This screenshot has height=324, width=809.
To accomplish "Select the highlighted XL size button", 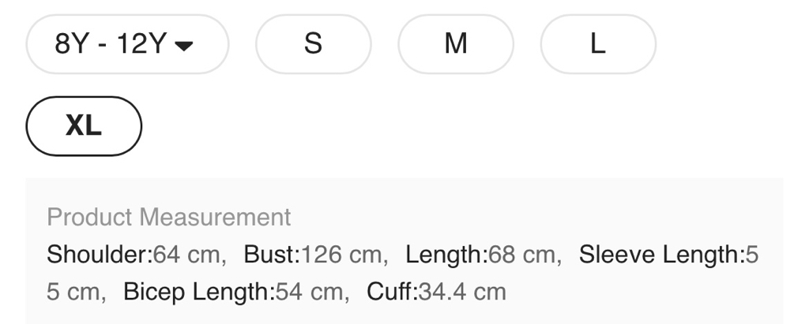I will click(x=84, y=125).
